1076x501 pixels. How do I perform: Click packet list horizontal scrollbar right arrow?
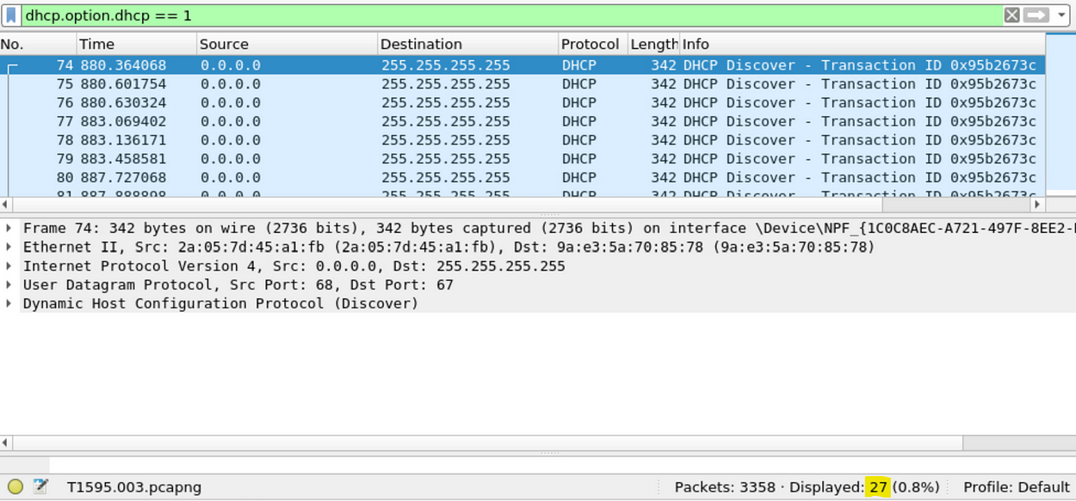pos(1038,205)
